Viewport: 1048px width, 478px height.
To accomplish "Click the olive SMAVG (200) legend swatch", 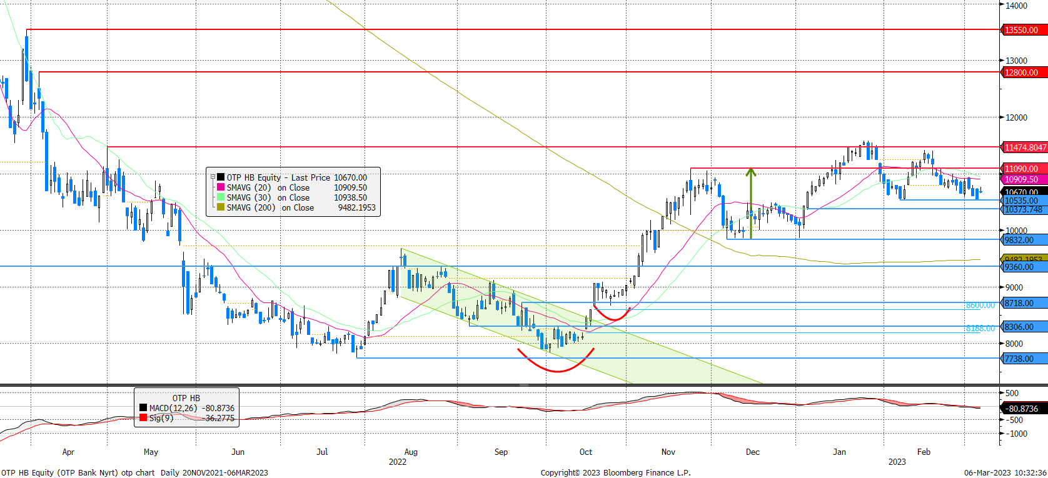I will click(221, 207).
